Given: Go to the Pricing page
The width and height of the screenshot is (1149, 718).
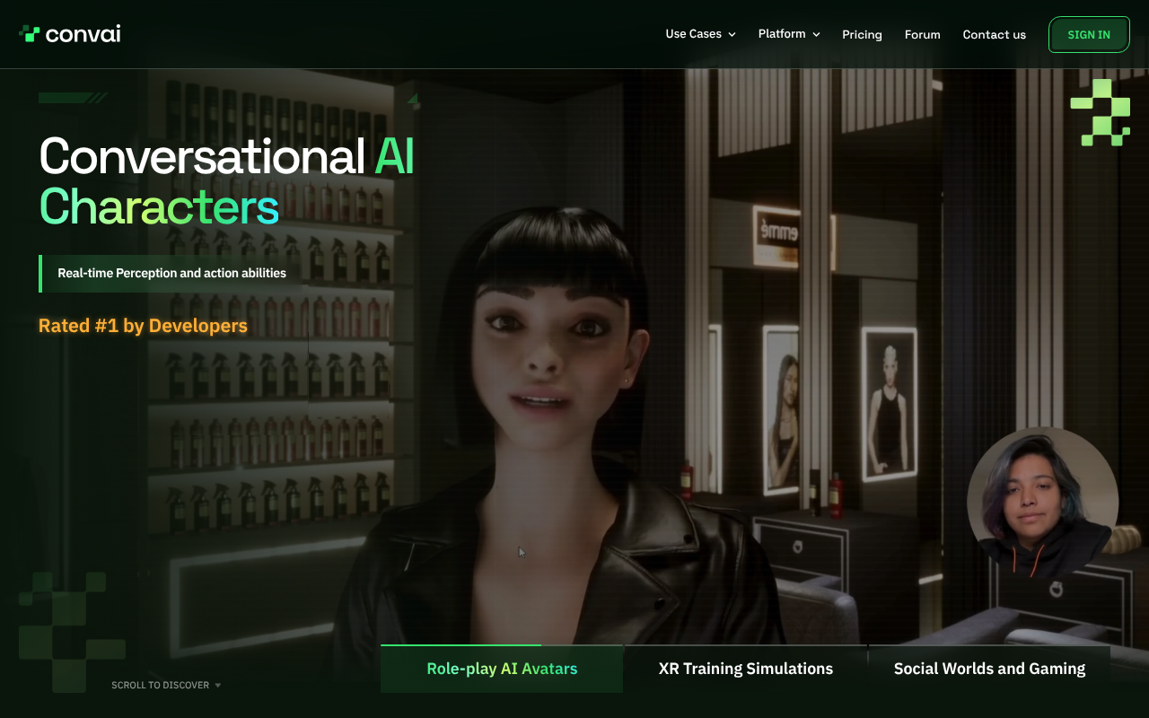Looking at the screenshot, I should (x=862, y=35).
